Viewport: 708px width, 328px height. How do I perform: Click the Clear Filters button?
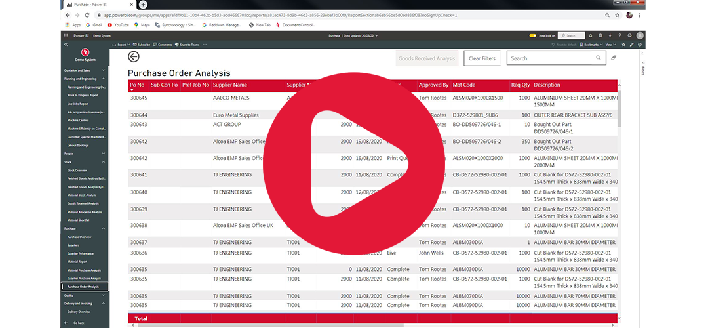click(x=482, y=58)
